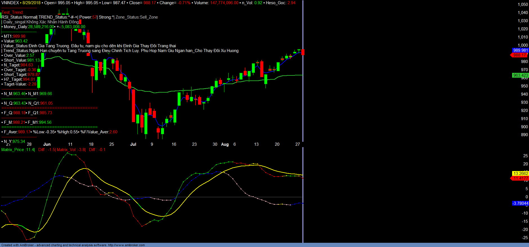Click the Jul month label on date axis
The image size is (529, 247).
point(133,144)
